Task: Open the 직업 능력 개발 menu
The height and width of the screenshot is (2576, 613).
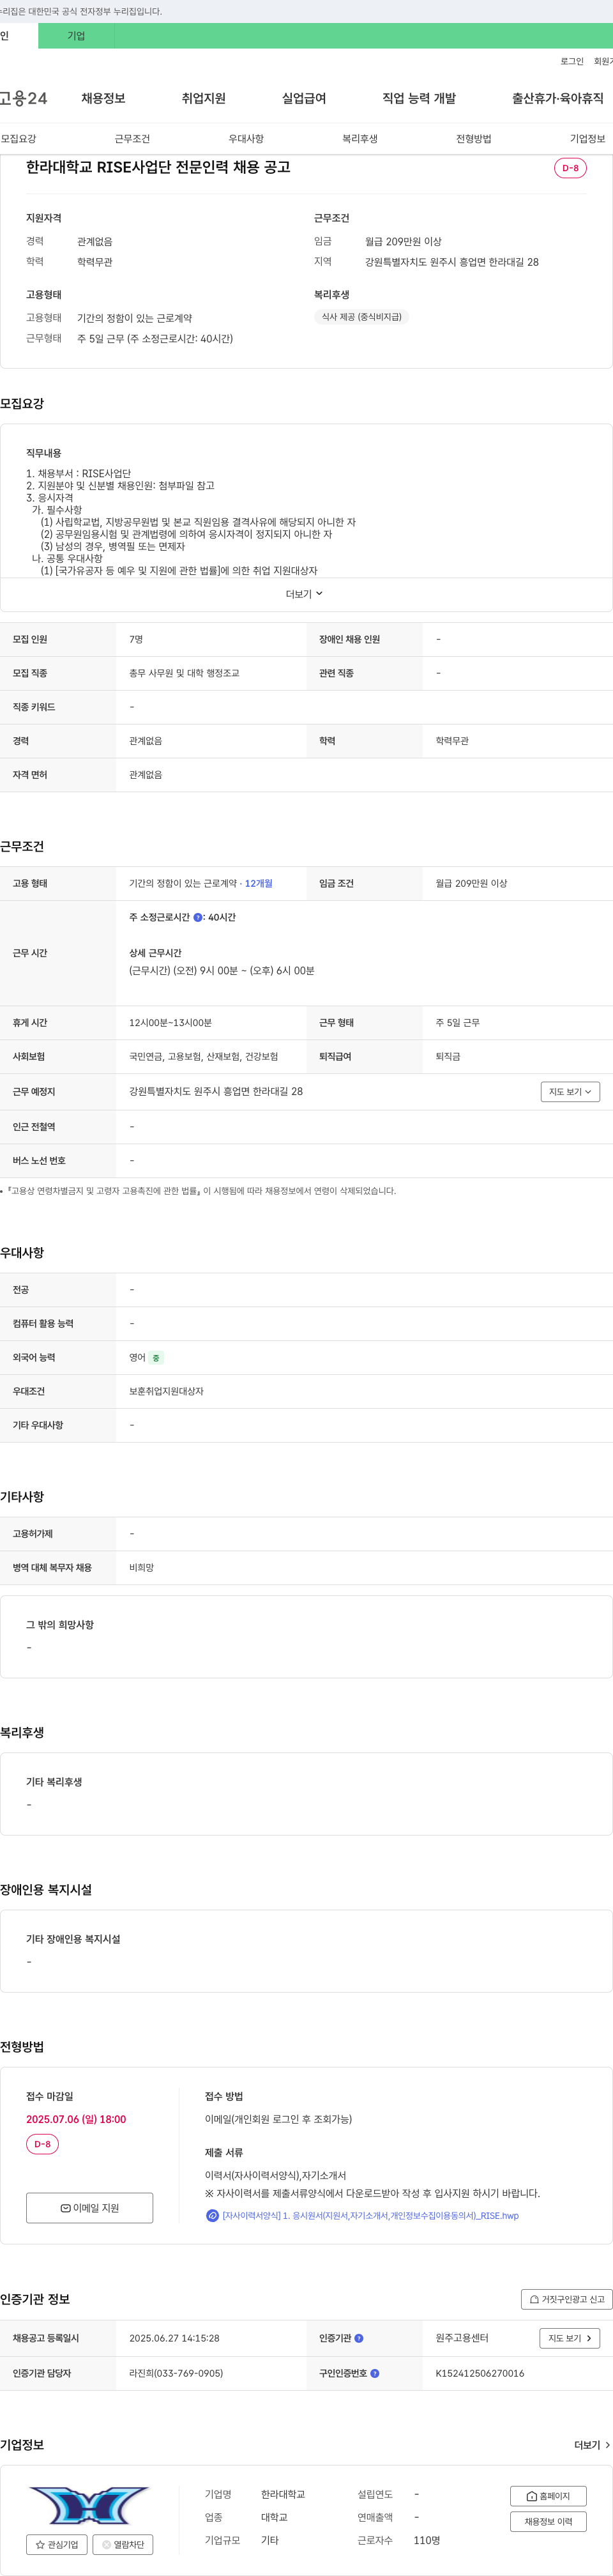Action: pyautogui.click(x=419, y=98)
